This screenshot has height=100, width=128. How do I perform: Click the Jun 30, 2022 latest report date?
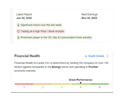(x=24, y=18)
